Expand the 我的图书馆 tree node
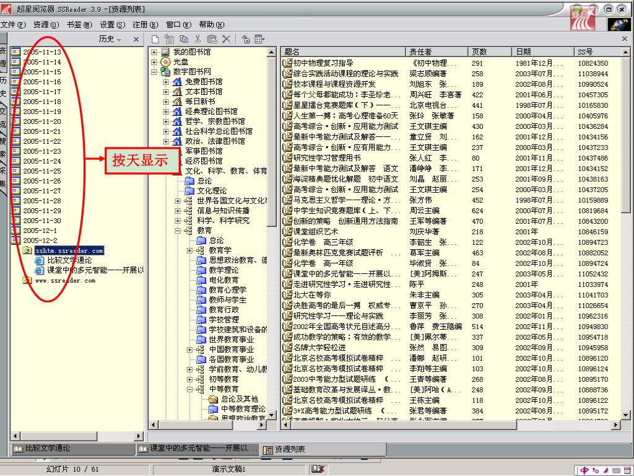 click(x=154, y=52)
